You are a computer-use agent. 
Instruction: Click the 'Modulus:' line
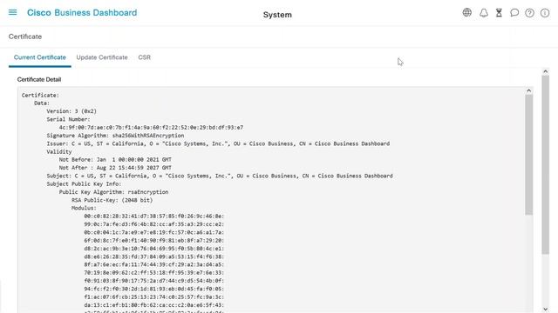click(84, 208)
